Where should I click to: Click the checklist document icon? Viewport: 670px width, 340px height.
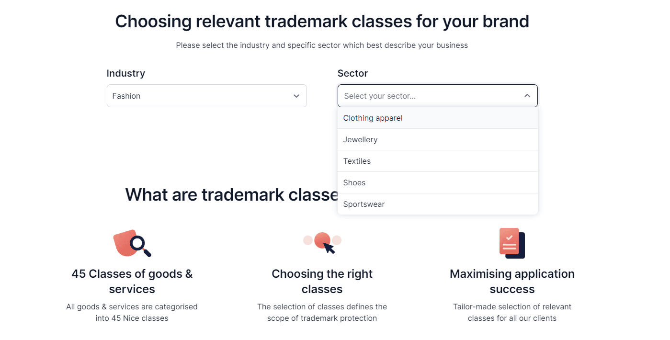[512, 243]
